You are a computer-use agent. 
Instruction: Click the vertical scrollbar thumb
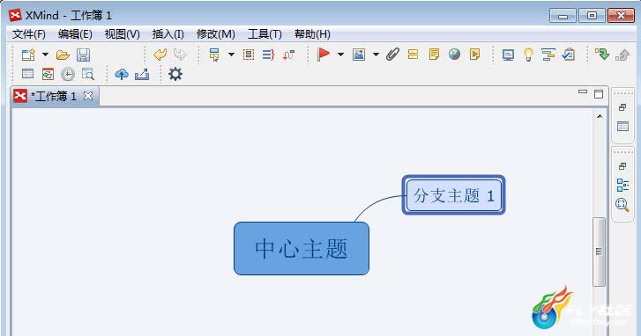(x=599, y=252)
